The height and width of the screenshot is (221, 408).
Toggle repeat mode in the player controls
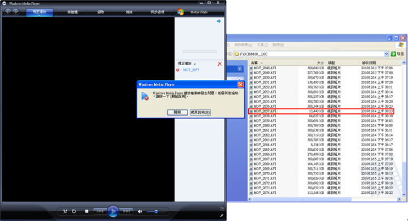click(x=74, y=211)
